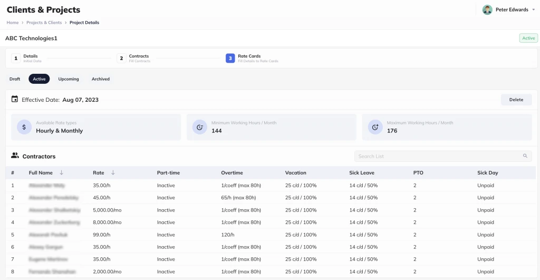Click the blurred name in row 8
Image resolution: width=540 pixels, height=280 pixels.
click(52, 272)
